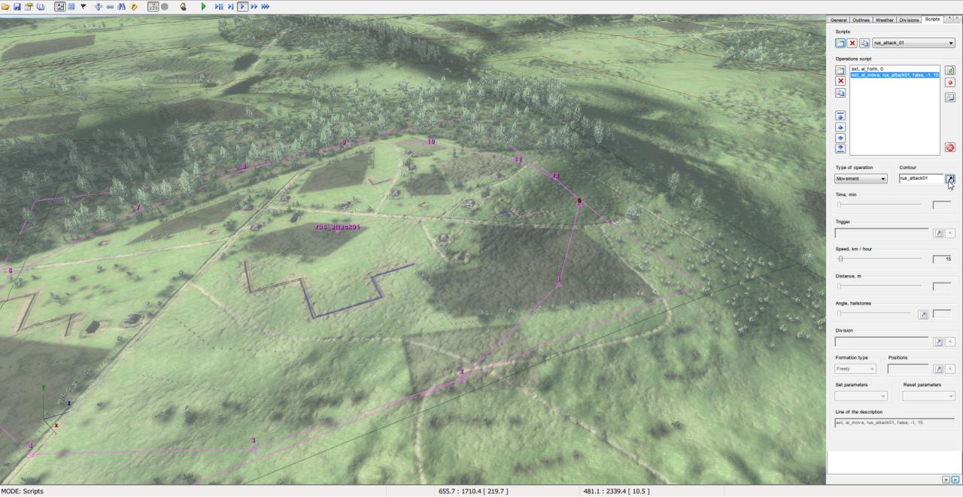Move operation to bottom of list

coord(840,149)
